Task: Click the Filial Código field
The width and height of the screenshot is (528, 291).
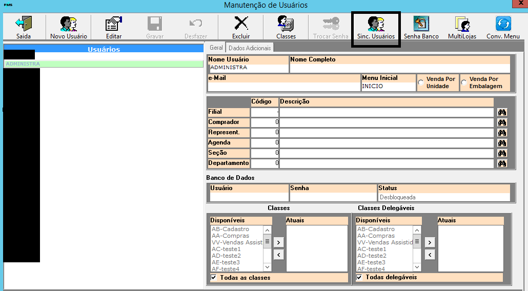Action: [265, 112]
